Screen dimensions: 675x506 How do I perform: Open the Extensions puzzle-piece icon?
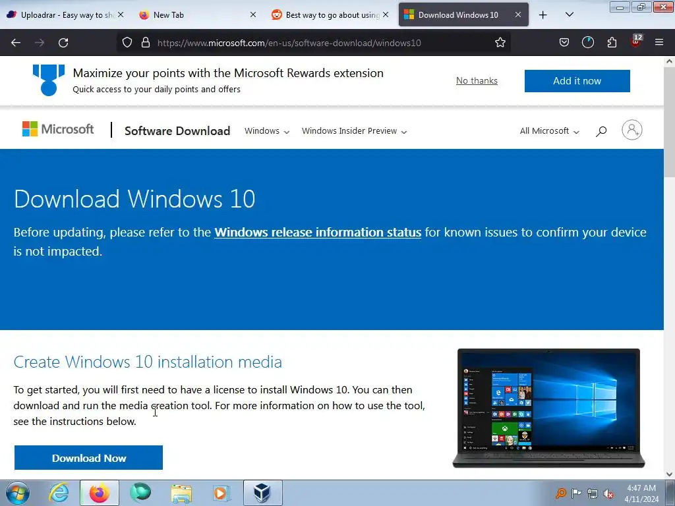612,43
